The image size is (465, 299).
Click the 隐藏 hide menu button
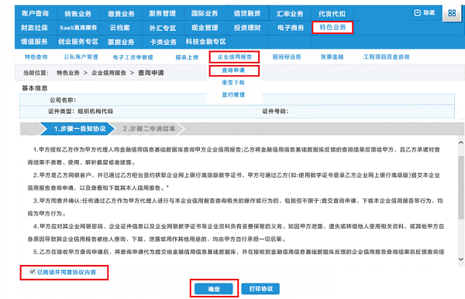click(x=425, y=12)
